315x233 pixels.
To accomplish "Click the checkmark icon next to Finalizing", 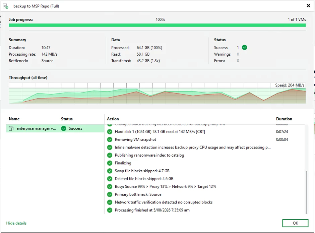I will pos(110,163).
